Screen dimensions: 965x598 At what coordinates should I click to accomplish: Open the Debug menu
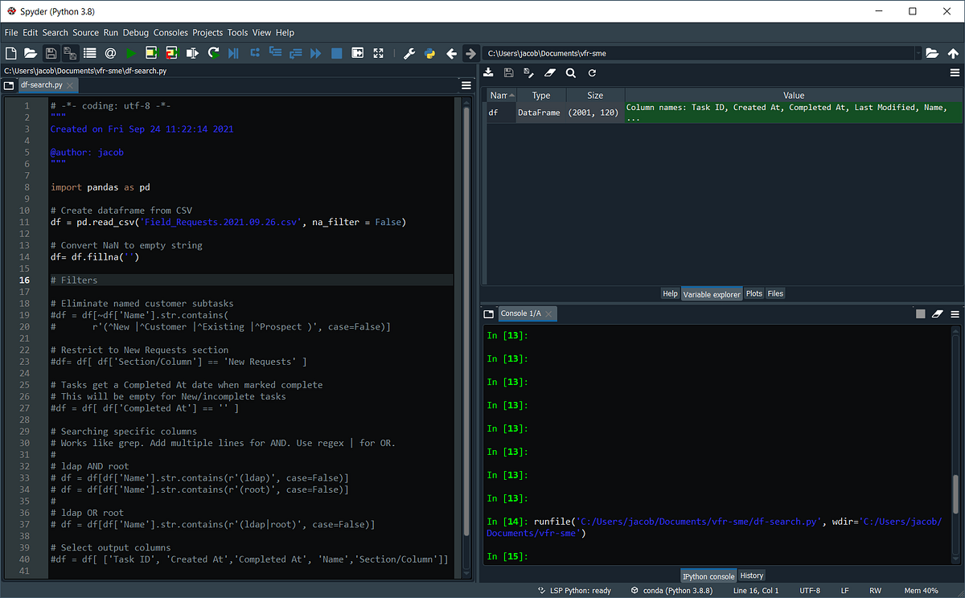tap(136, 33)
